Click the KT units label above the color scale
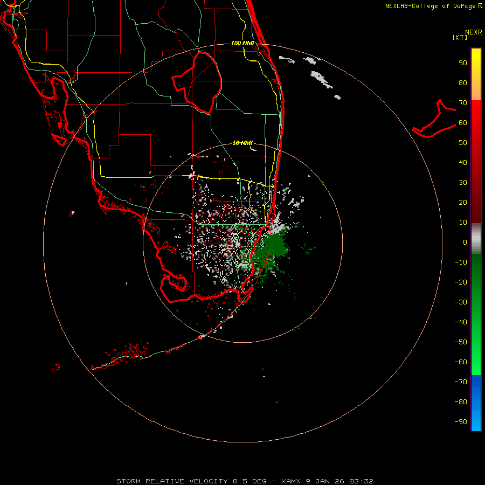The image size is (485, 485). tap(460, 37)
